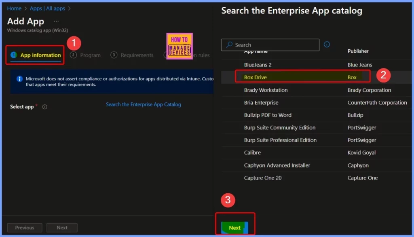Click the Previous button at the bottom left
This screenshot has width=414, height=237.
pos(25,227)
